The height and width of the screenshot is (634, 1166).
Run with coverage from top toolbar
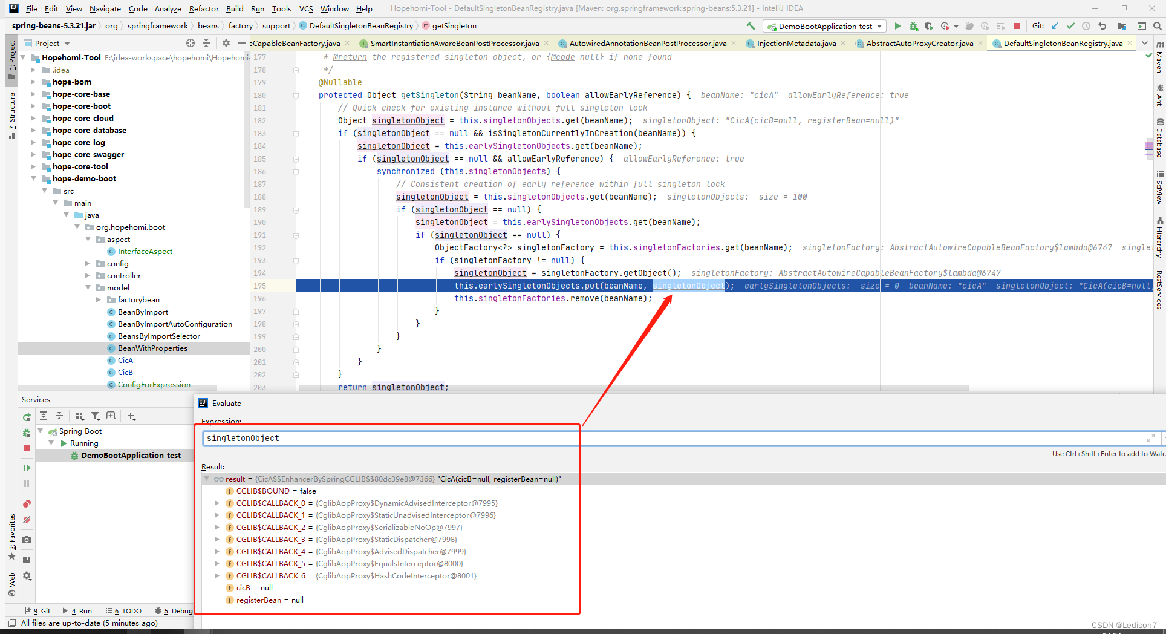929,26
